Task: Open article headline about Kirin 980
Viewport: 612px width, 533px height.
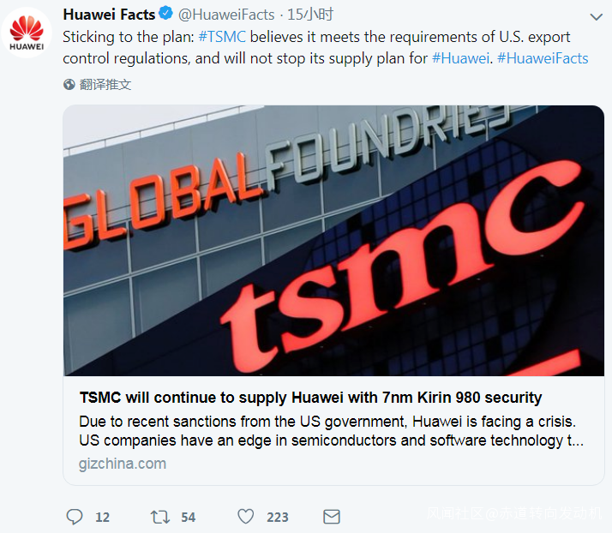Action: 310,398
